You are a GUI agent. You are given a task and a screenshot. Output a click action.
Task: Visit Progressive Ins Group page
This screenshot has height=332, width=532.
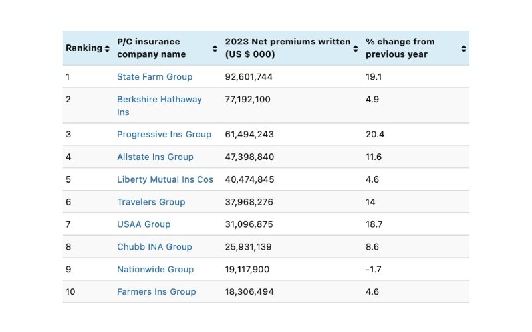click(164, 135)
